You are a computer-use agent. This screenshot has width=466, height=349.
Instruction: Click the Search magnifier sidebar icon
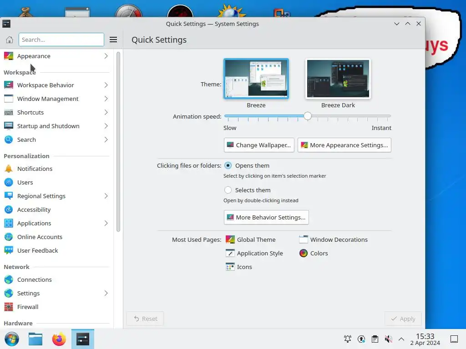point(9,140)
